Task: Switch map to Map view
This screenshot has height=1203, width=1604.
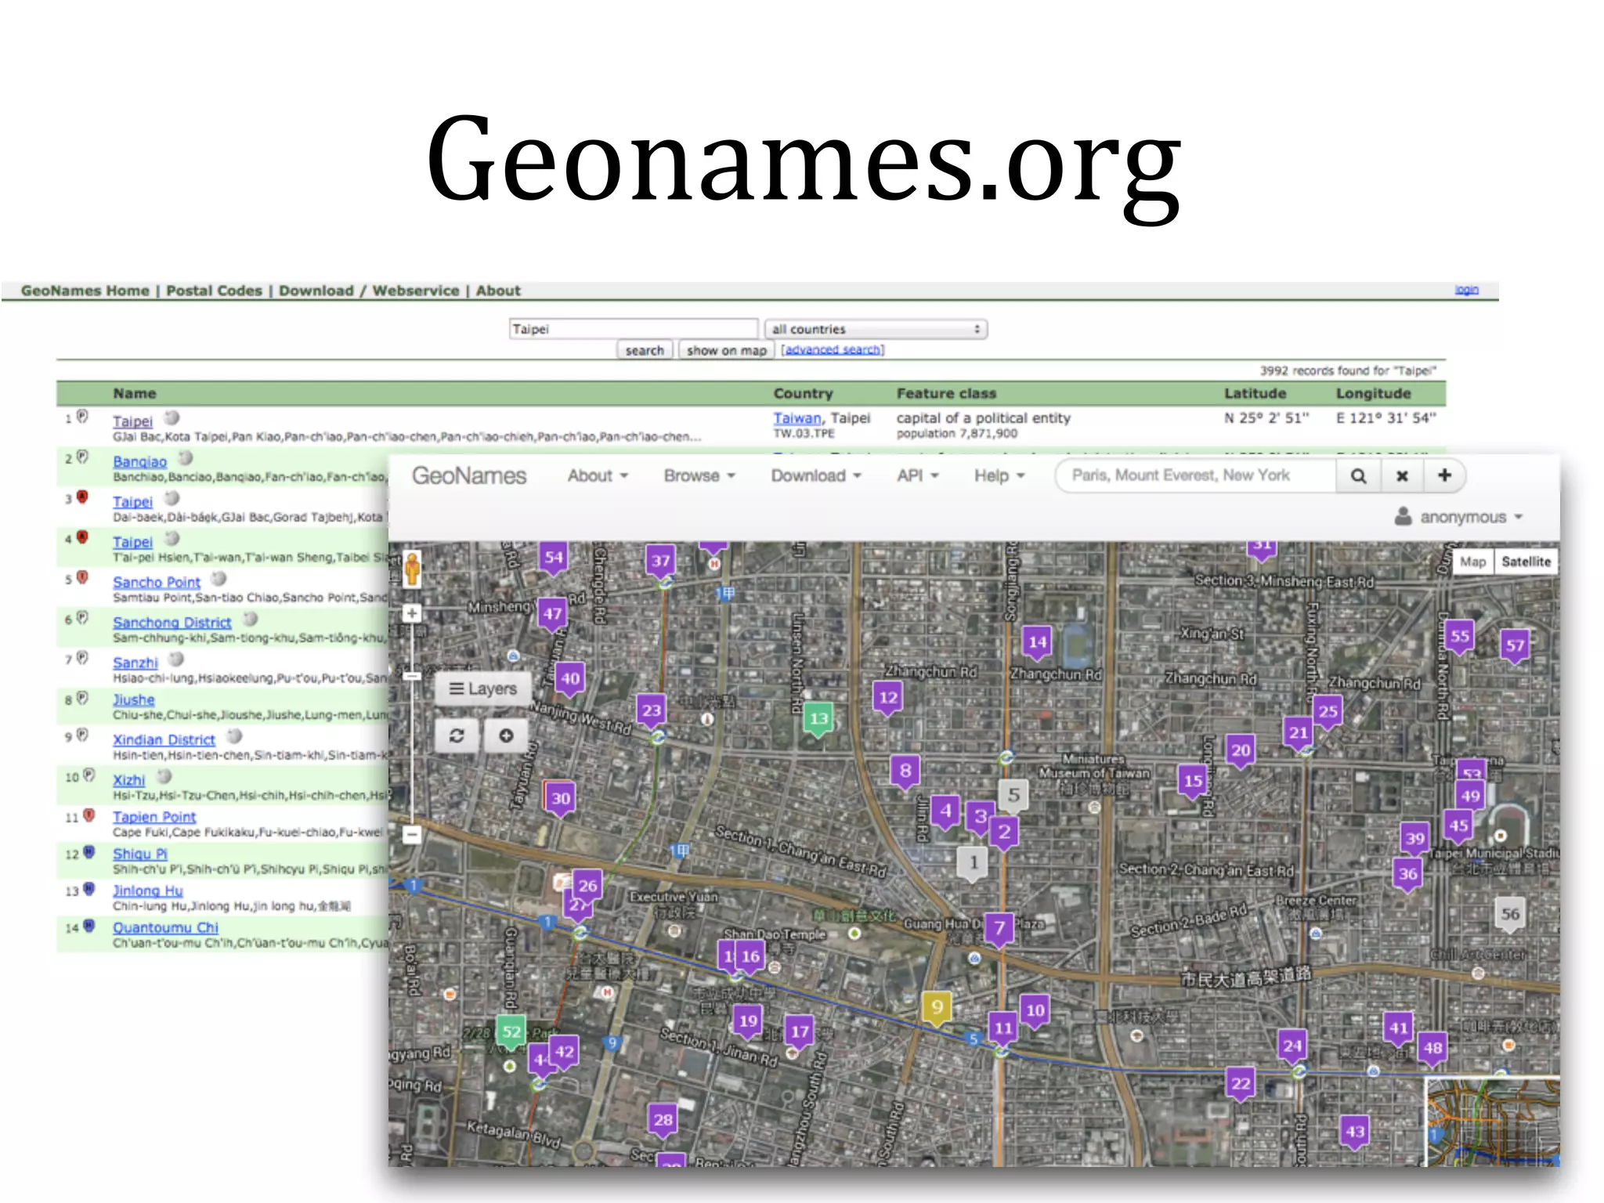Action: tap(1472, 562)
